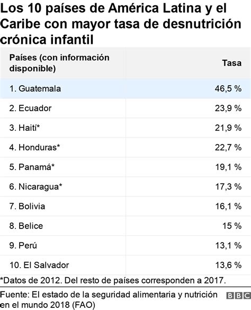This screenshot has width=251, height=310.
Task: Click the BBC logo
Action: [238, 295]
